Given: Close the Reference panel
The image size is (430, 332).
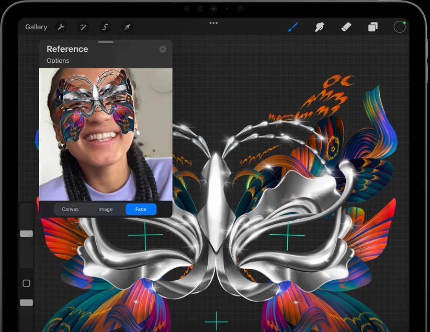Looking at the screenshot, I should pos(163,49).
